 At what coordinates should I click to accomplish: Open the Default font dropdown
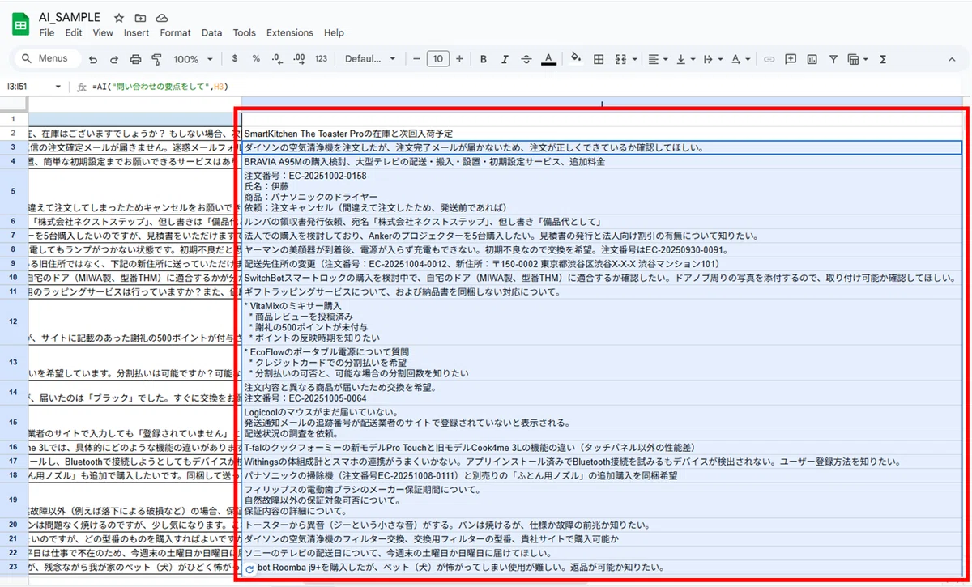[x=370, y=59]
